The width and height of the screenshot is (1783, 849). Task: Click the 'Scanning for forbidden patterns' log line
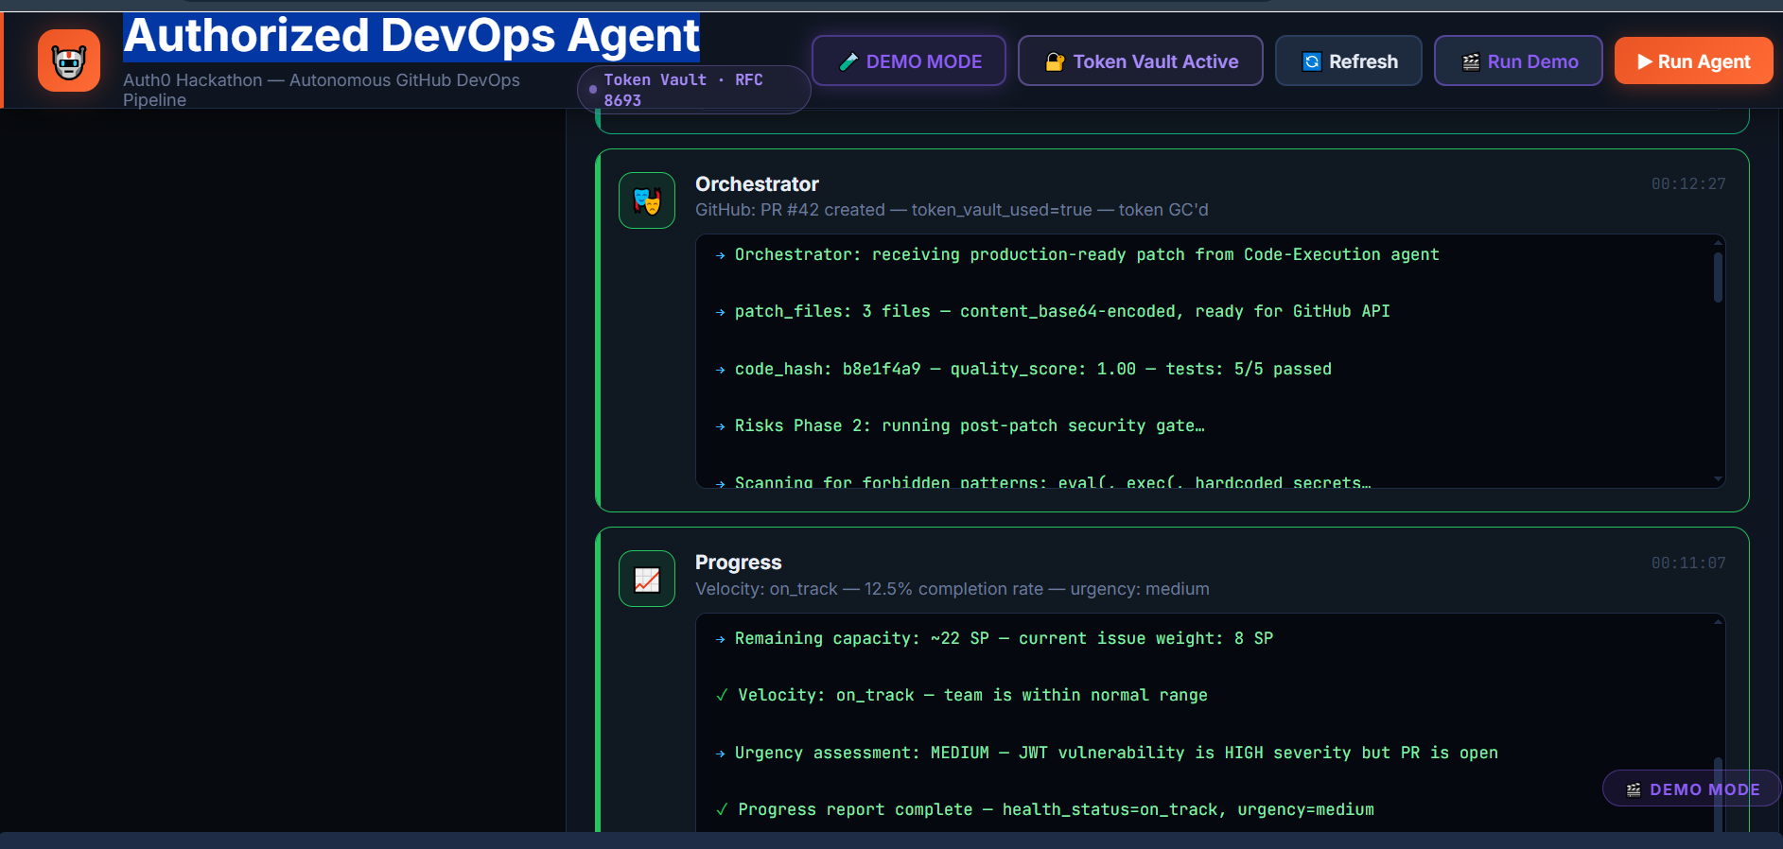[1043, 482]
